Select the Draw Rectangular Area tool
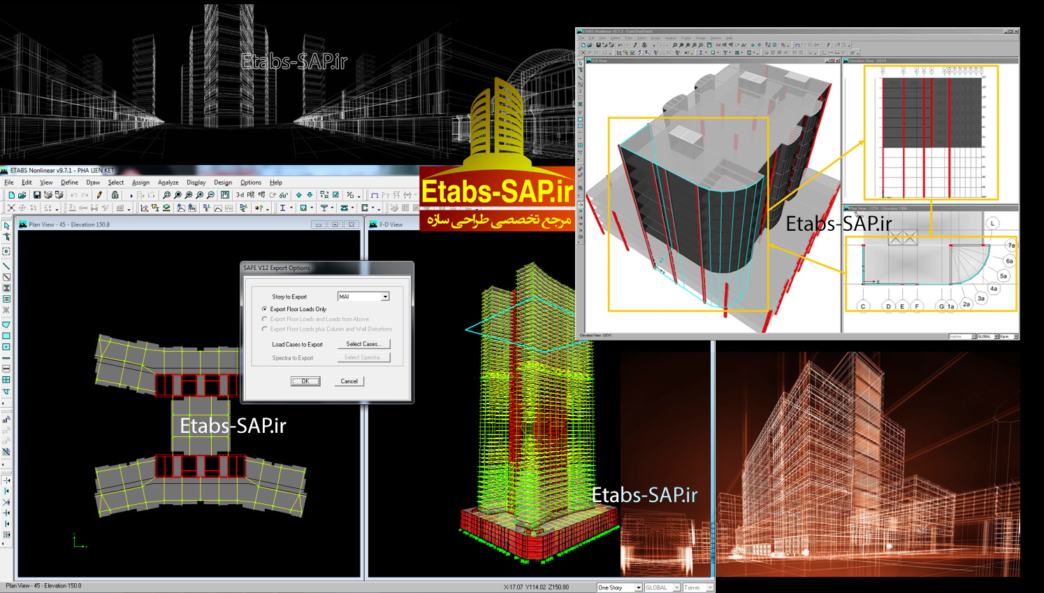 (6, 335)
